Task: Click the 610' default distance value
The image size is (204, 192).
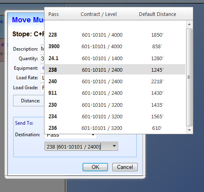Action: coord(157,128)
